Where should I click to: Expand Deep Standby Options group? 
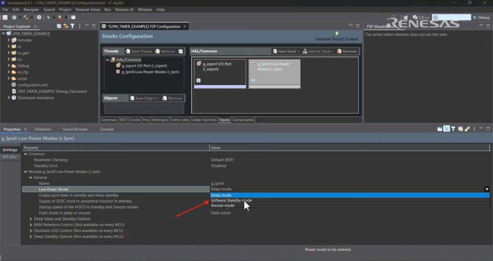coord(31,236)
